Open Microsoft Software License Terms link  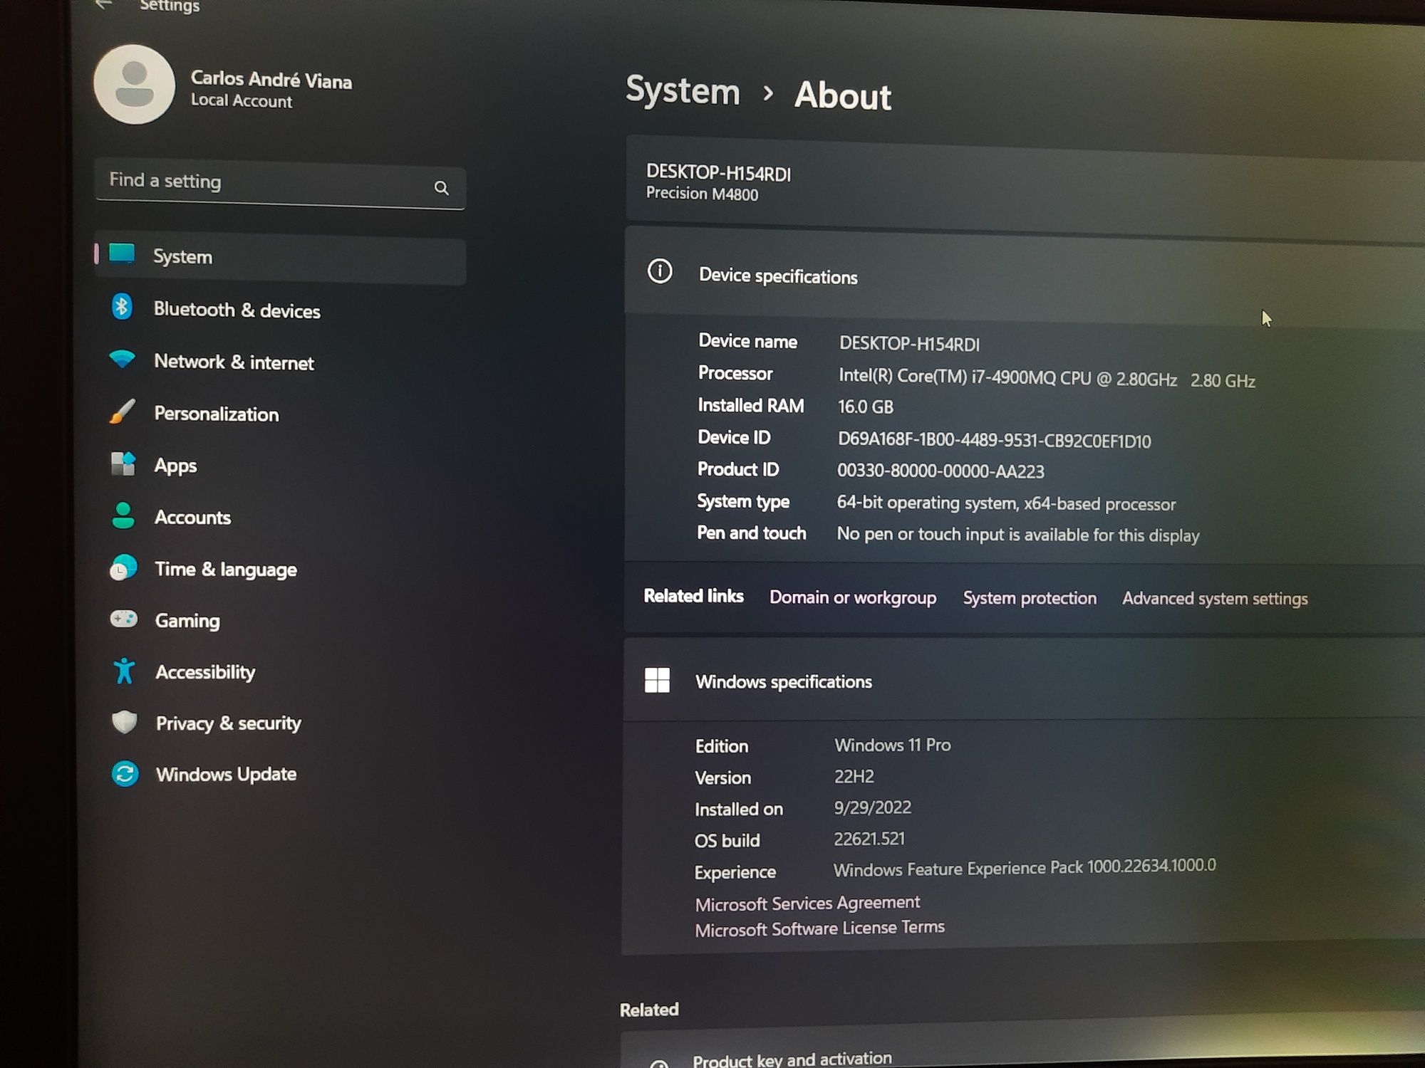[x=819, y=928]
